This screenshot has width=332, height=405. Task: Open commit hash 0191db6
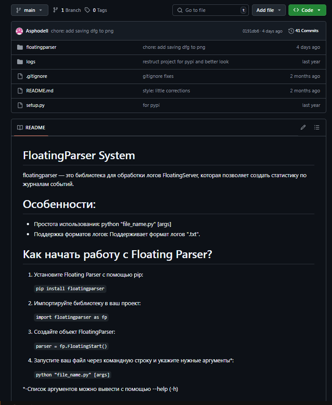250,31
